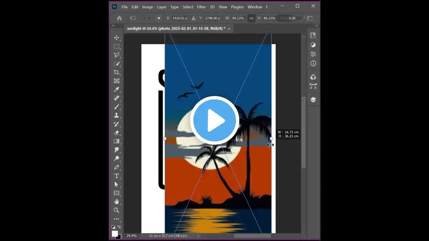Click the H scale field 80.23%
This screenshot has width=429, height=241.
tap(269, 18)
